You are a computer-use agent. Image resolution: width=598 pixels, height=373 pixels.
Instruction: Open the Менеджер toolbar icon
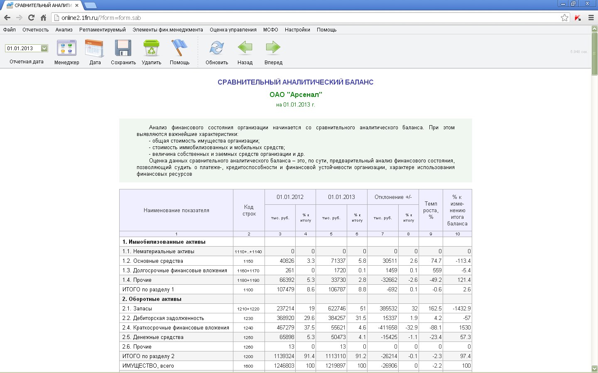[x=66, y=48]
